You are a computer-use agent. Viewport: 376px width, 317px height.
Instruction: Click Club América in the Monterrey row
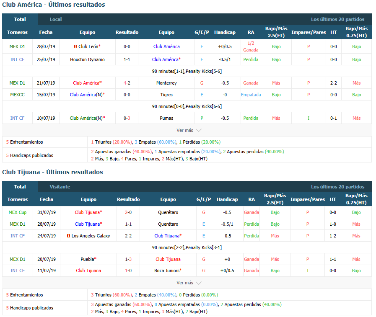coord(86,83)
